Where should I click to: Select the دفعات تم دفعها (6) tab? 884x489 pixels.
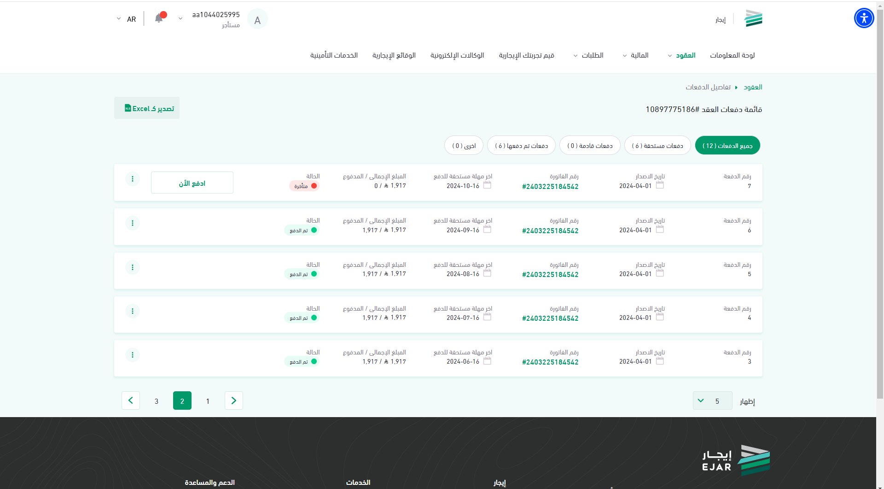tap(521, 146)
